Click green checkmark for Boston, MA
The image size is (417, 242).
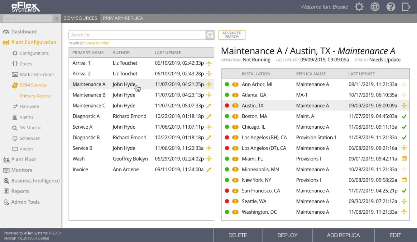404,116
